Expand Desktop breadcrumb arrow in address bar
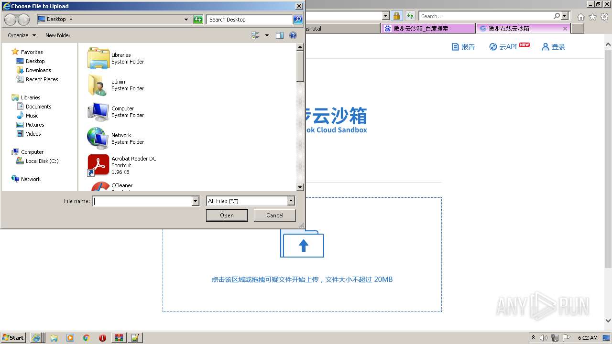Viewport: 612px width, 344px height. click(x=71, y=20)
